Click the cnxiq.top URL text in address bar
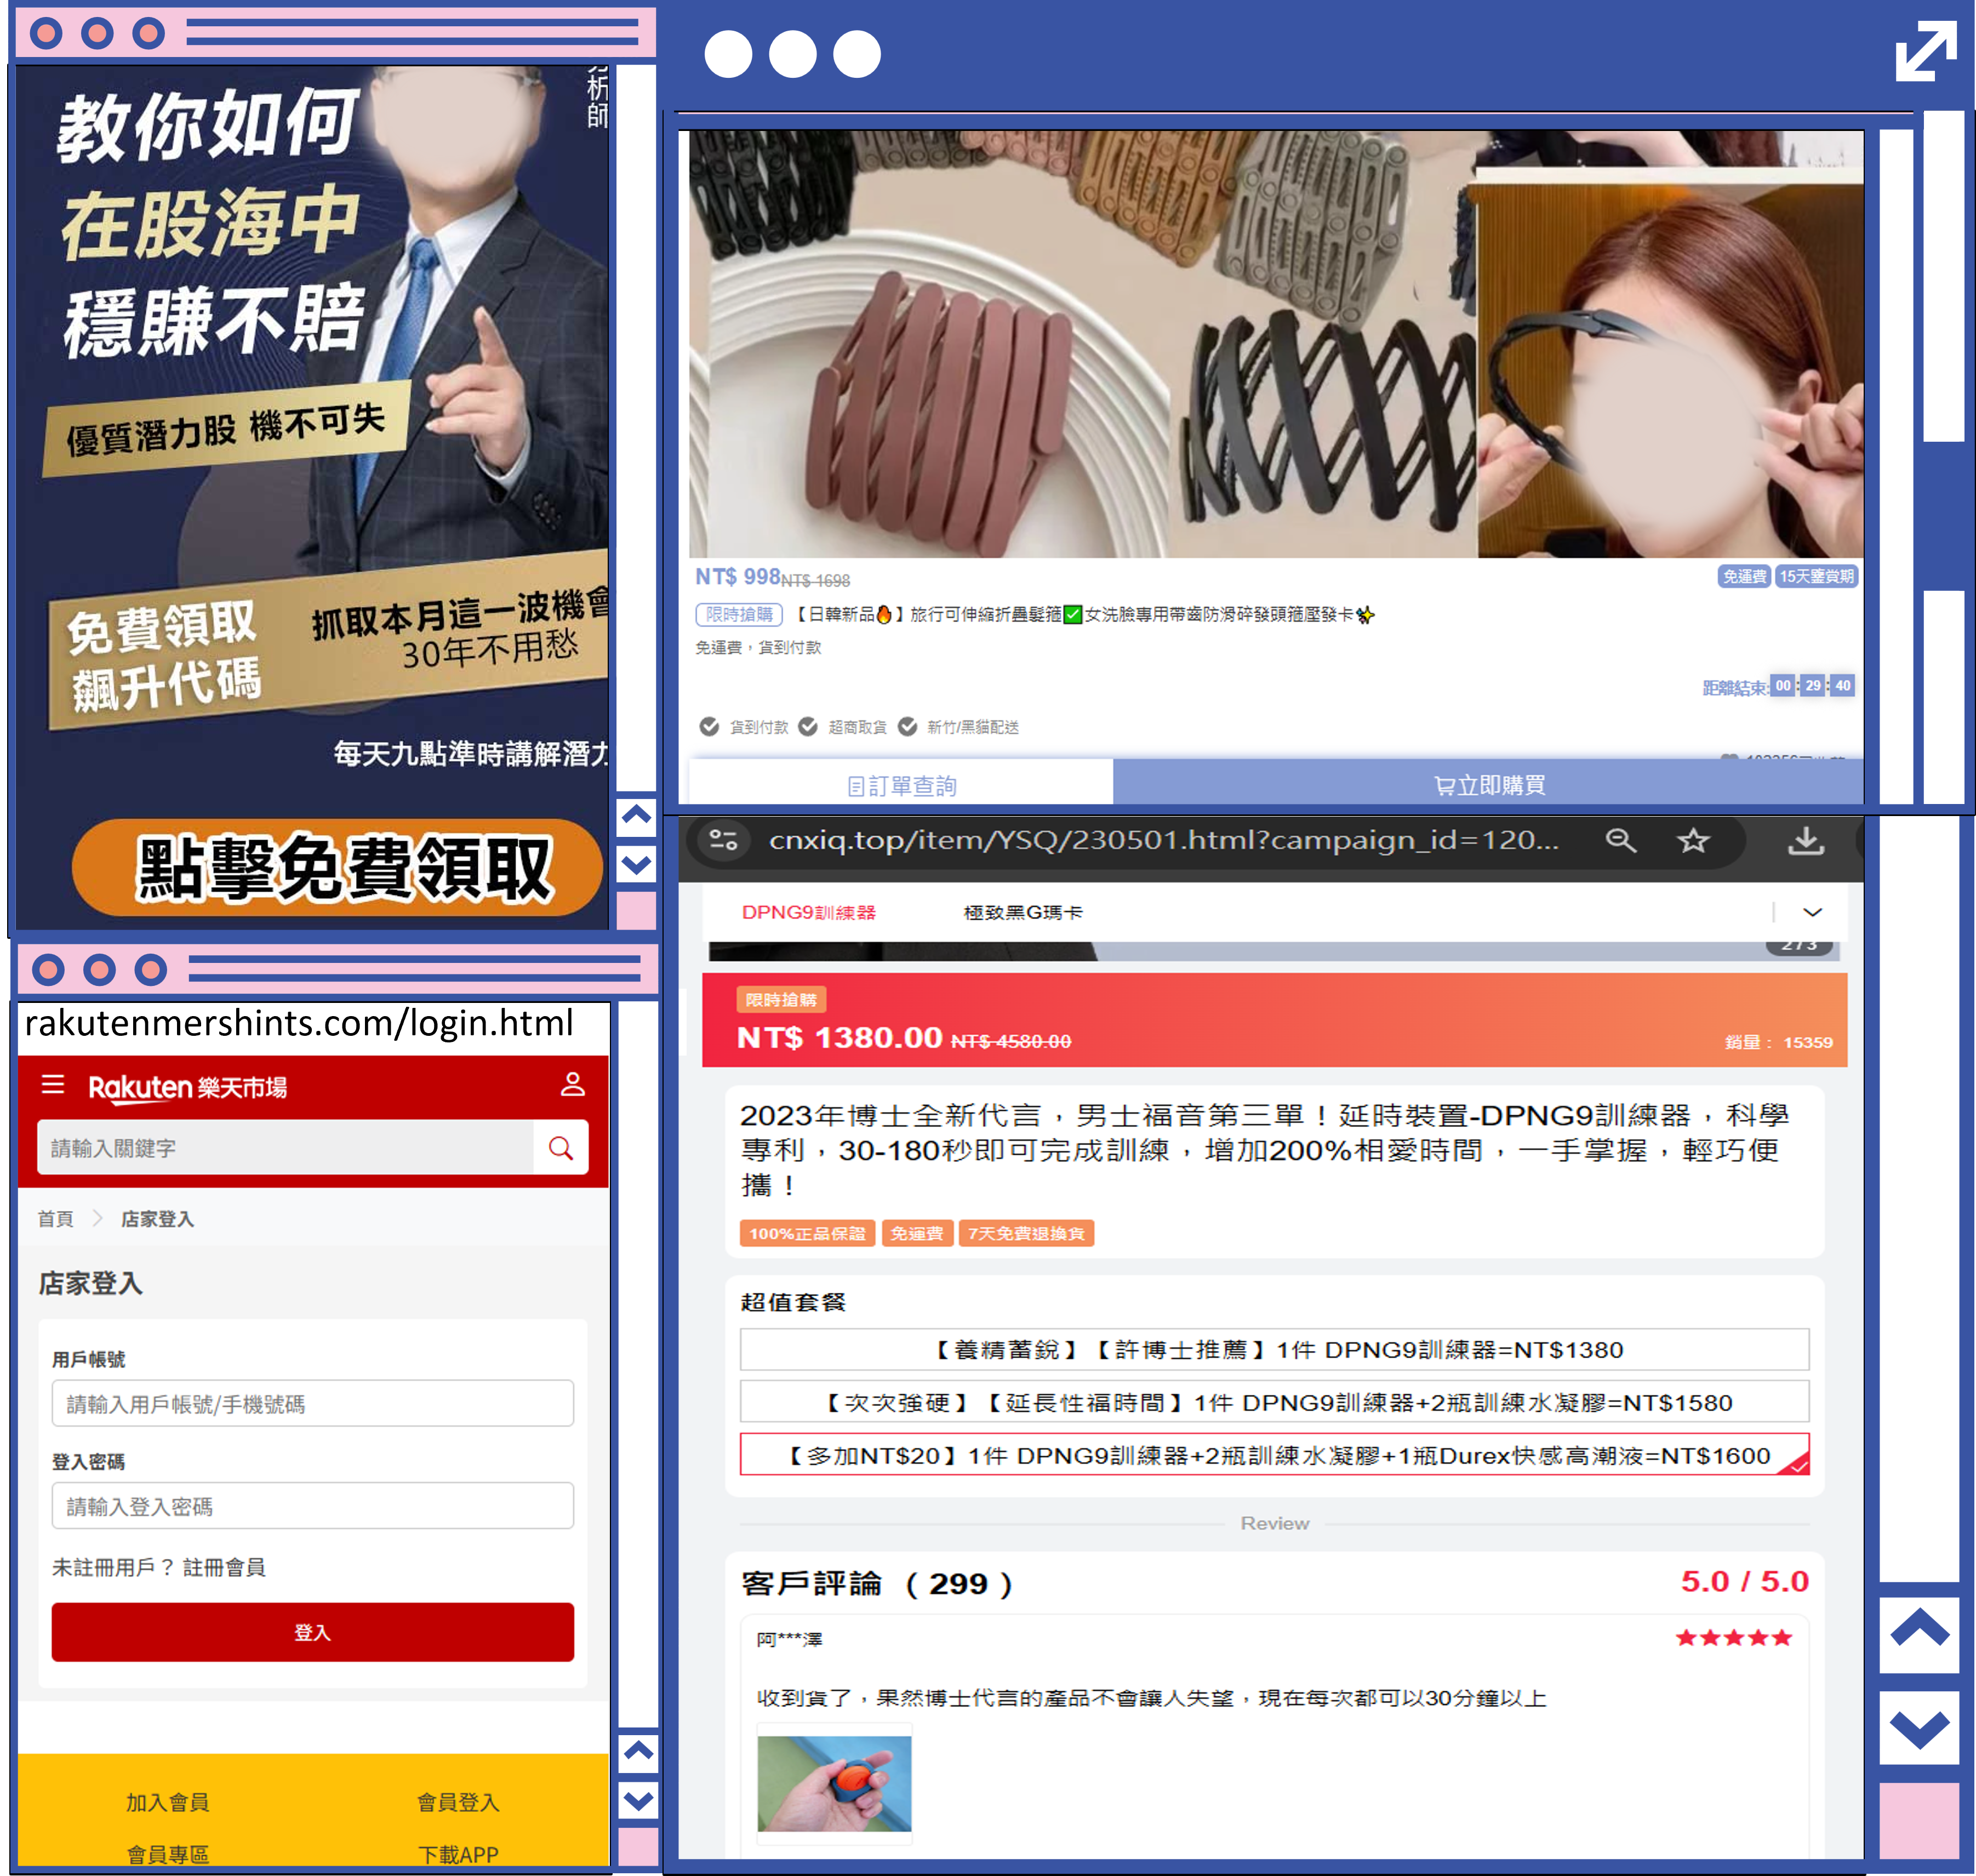Screen dimensions: 1976x1876 click(1163, 840)
